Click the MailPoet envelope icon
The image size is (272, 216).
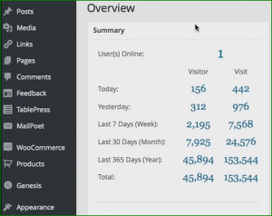8,126
